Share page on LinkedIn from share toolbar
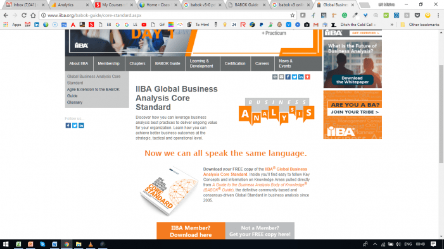 tap(301, 77)
